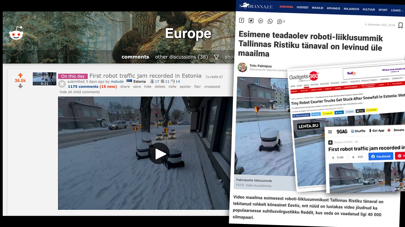
Task: Click the flair link under post
Action: 198,86
